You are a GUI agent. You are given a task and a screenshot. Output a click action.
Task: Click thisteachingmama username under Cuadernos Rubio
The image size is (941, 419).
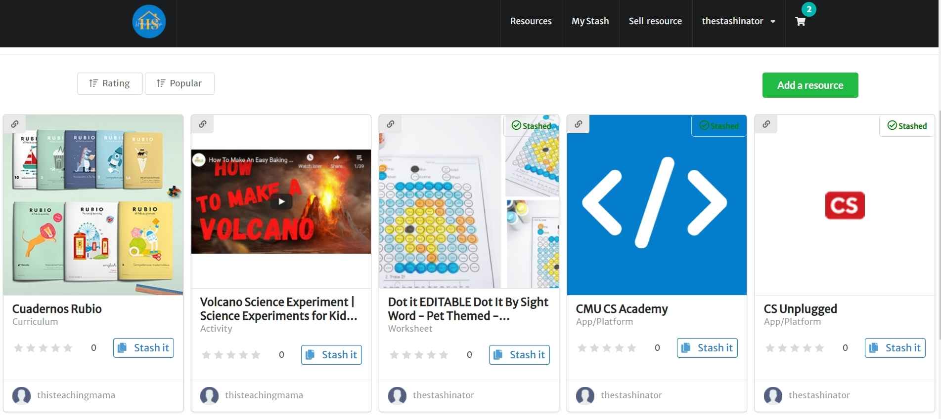pyautogui.click(x=76, y=395)
